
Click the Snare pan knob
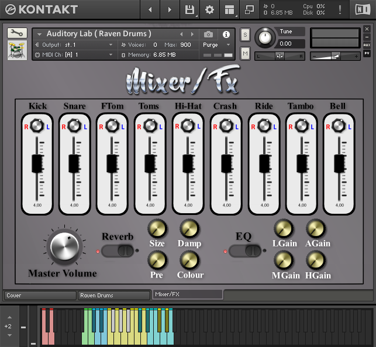coord(74,126)
